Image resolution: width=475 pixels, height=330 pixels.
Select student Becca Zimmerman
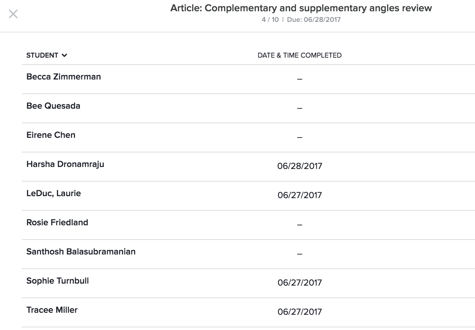pyautogui.click(x=63, y=77)
